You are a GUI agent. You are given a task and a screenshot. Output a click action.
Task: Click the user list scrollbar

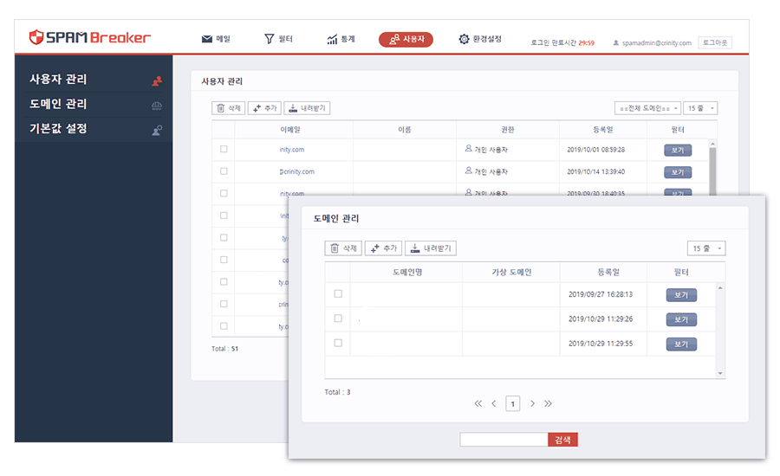click(x=712, y=171)
